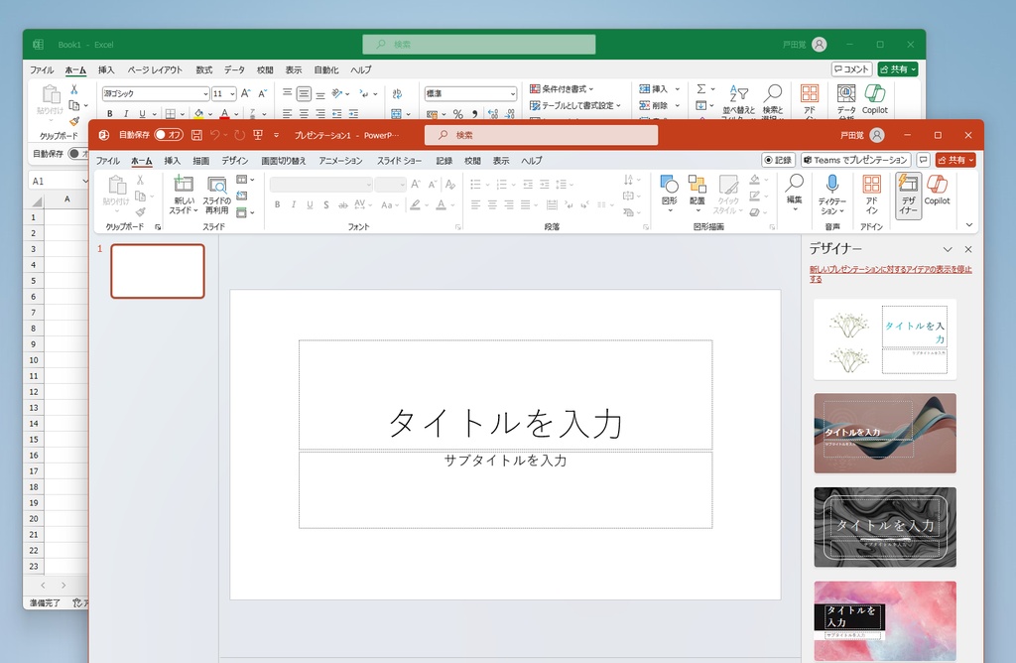Click the save icon in PowerPoint title bar

196,135
